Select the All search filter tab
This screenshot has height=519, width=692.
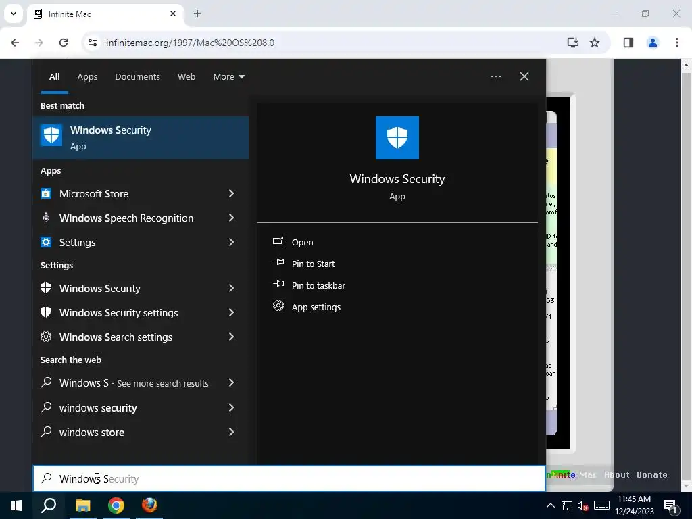(54, 76)
